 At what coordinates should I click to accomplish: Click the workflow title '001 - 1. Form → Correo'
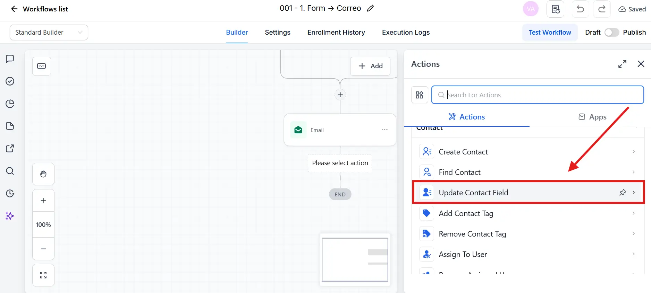click(x=320, y=8)
